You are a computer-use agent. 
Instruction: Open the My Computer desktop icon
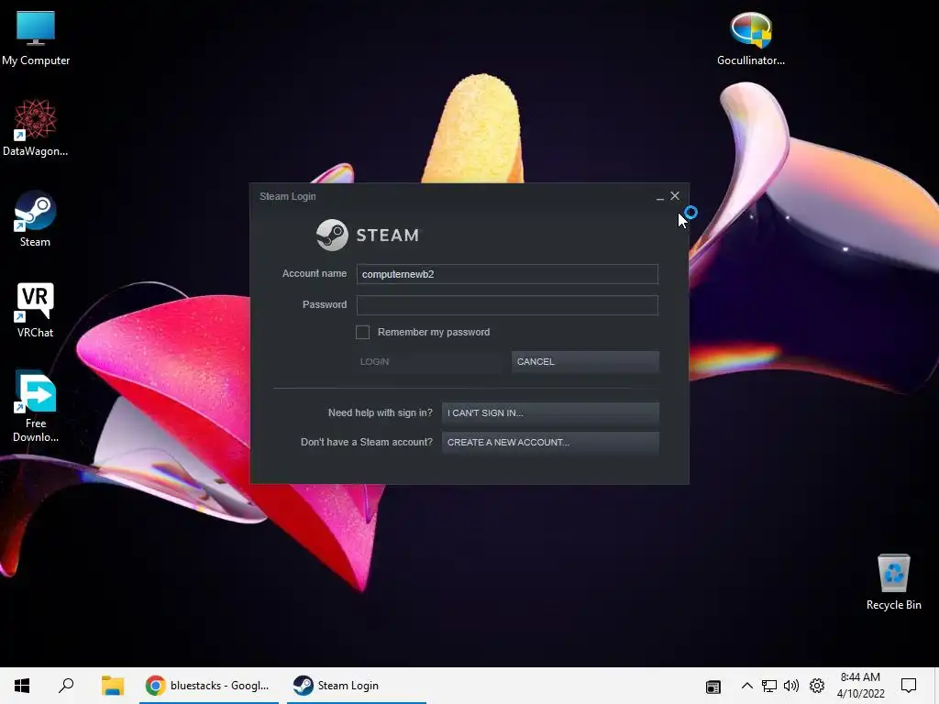click(36, 38)
